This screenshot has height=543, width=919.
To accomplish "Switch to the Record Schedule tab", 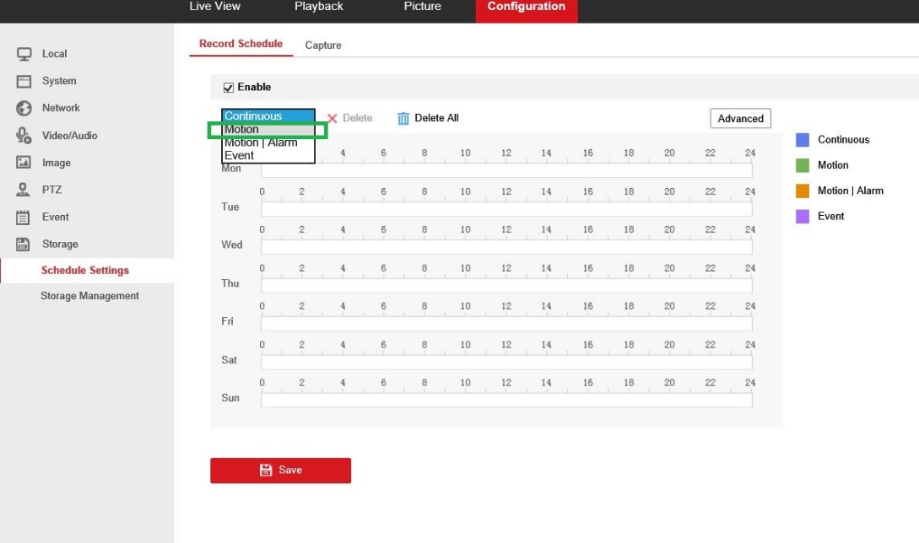I will (241, 44).
